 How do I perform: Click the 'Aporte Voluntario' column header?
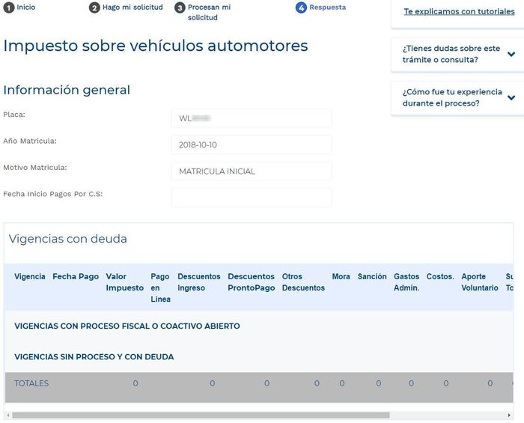479,282
